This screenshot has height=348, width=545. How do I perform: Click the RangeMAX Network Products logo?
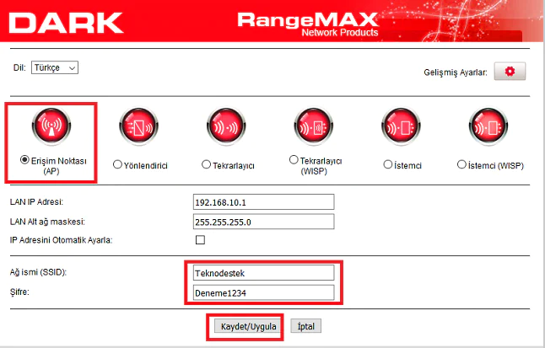click(308, 24)
